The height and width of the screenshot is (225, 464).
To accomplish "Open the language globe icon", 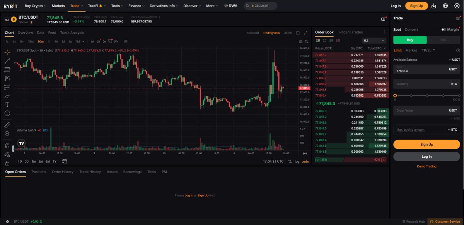I will pyautogui.click(x=445, y=6).
